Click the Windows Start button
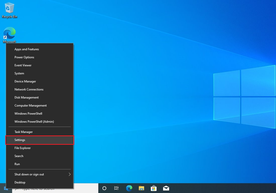The width and height of the screenshot is (276, 193). click(x=6, y=188)
